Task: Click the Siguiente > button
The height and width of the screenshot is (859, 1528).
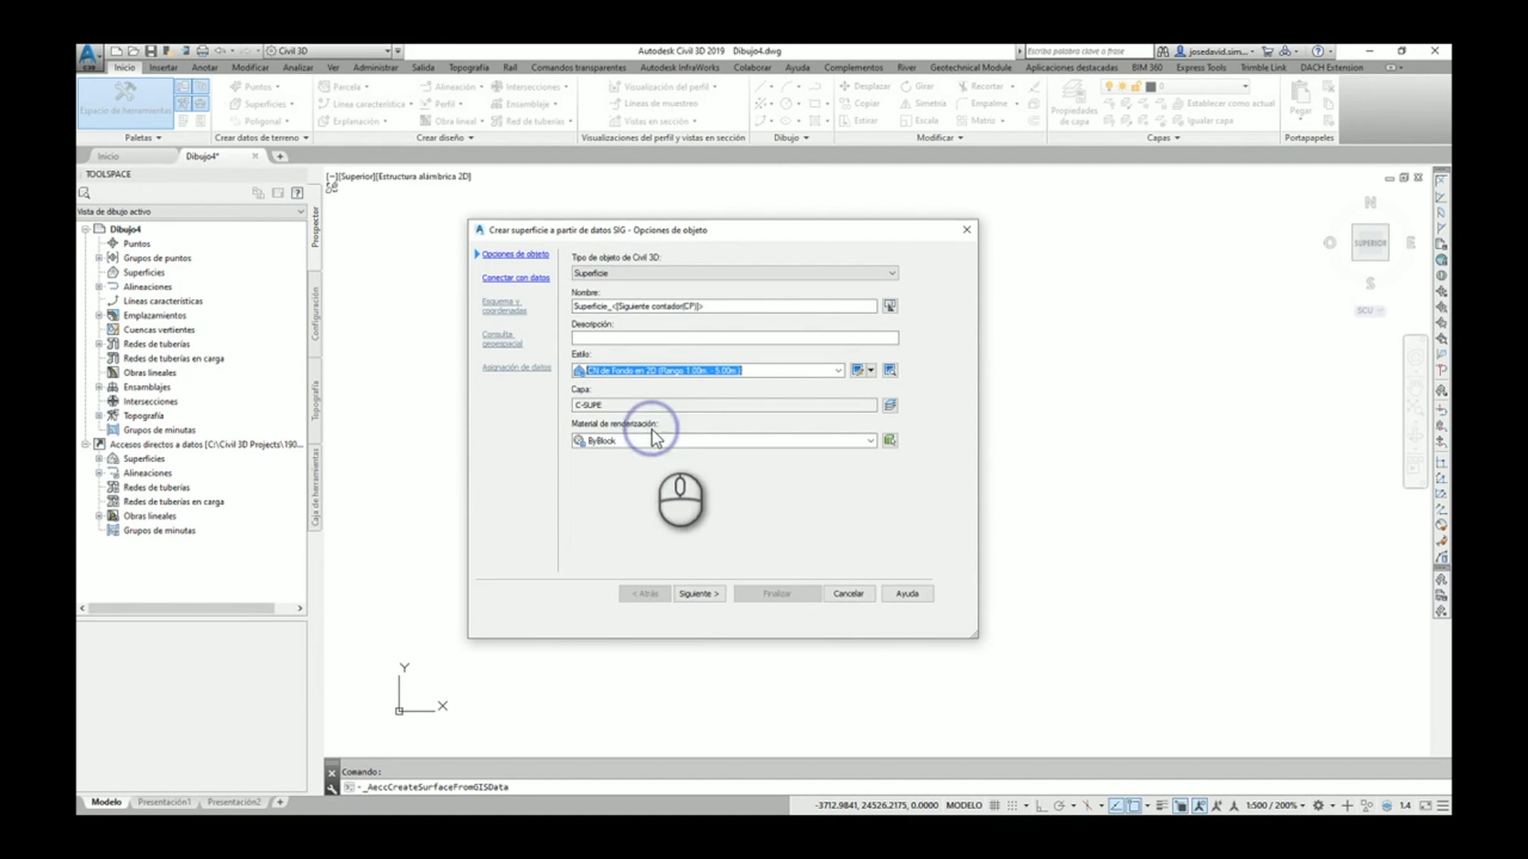Action: [x=698, y=594]
